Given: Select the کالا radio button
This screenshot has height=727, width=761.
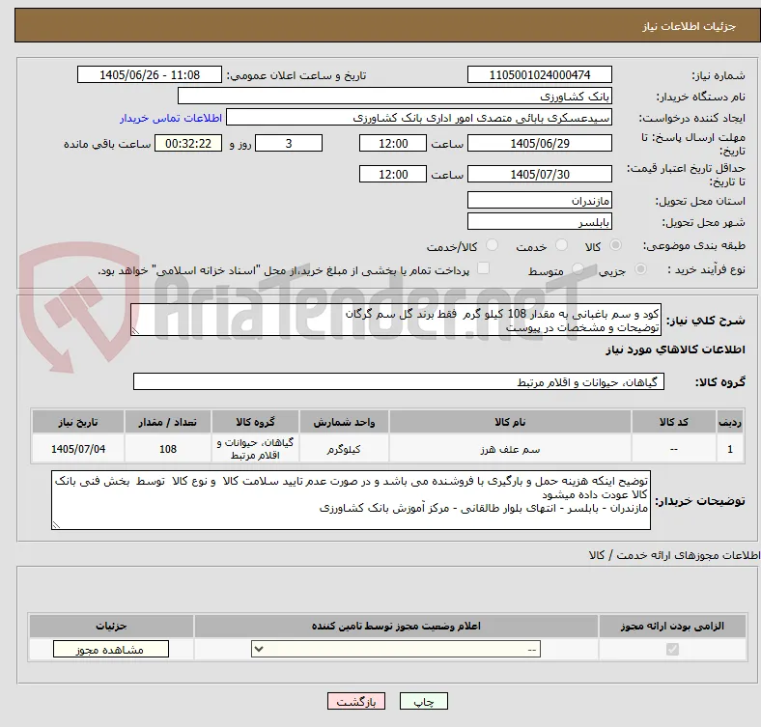Looking at the screenshot, I should 615,245.
